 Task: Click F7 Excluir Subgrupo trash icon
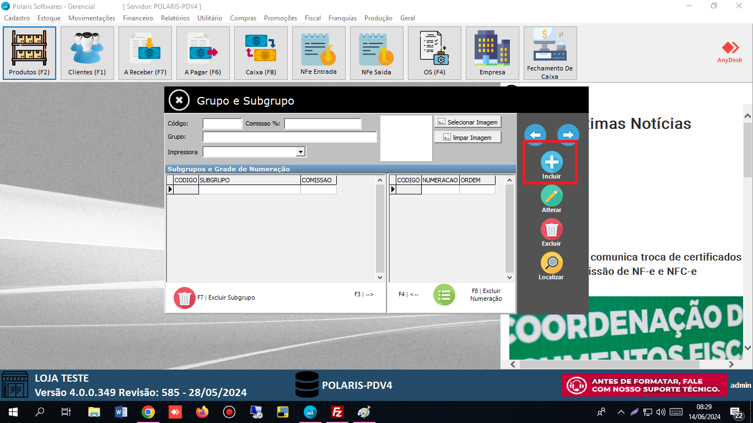(185, 297)
